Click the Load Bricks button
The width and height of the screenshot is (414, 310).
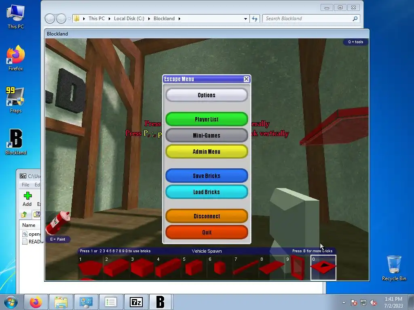tap(207, 192)
